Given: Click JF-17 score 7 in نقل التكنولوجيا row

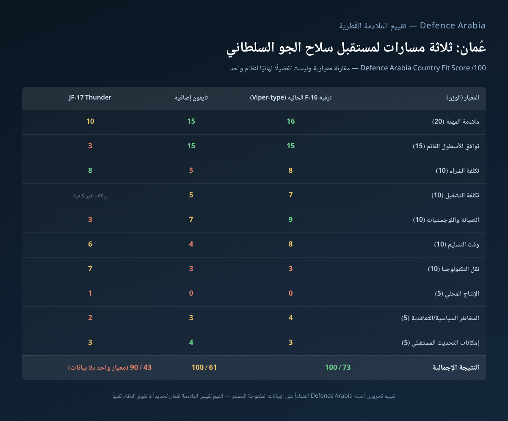Looking at the screenshot, I should coord(90,269).
